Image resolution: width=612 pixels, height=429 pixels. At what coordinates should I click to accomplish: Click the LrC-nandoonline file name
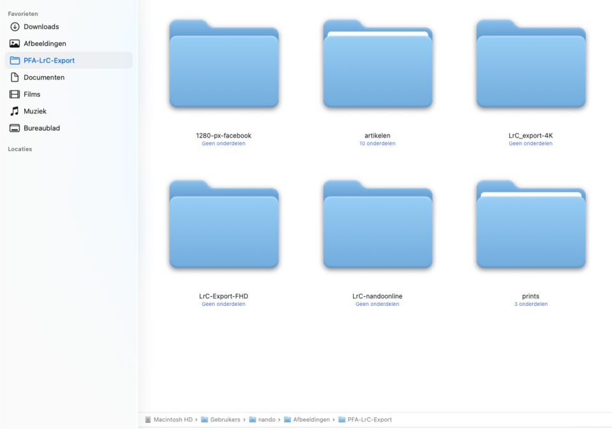[x=377, y=296]
